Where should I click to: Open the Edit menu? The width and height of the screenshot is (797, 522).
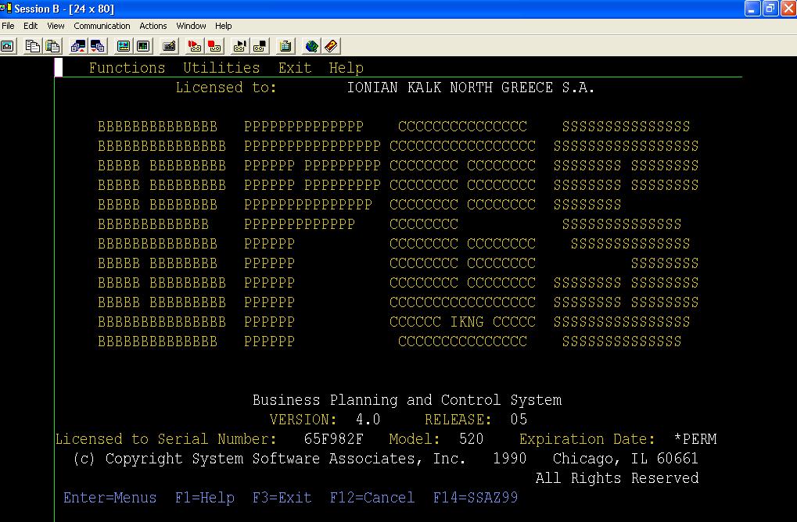pyautogui.click(x=31, y=26)
